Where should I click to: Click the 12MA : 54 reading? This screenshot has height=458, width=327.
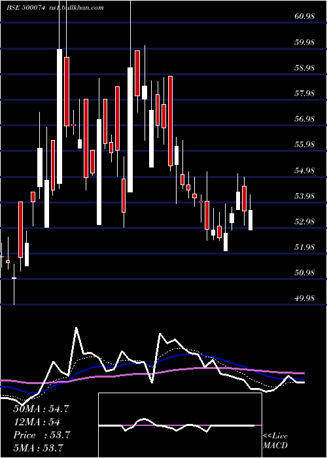coord(37,422)
